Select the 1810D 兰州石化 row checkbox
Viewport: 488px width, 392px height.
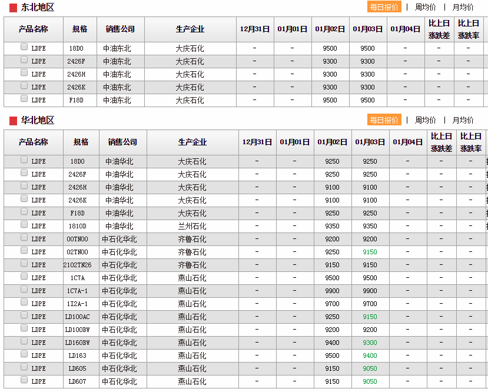coord(24,225)
